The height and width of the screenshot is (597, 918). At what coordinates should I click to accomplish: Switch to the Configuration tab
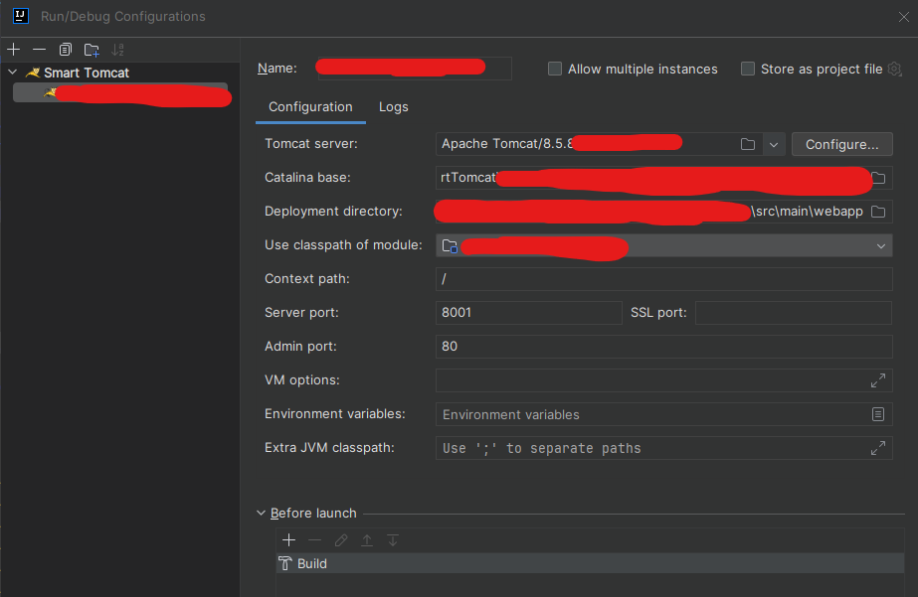coord(310,107)
